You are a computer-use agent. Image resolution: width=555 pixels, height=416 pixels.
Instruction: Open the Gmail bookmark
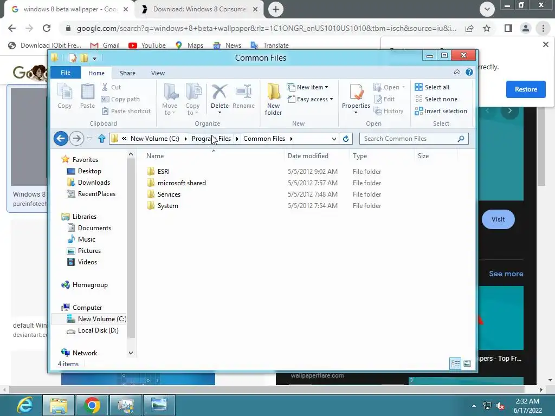pyautogui.click(x=105, y=45)
